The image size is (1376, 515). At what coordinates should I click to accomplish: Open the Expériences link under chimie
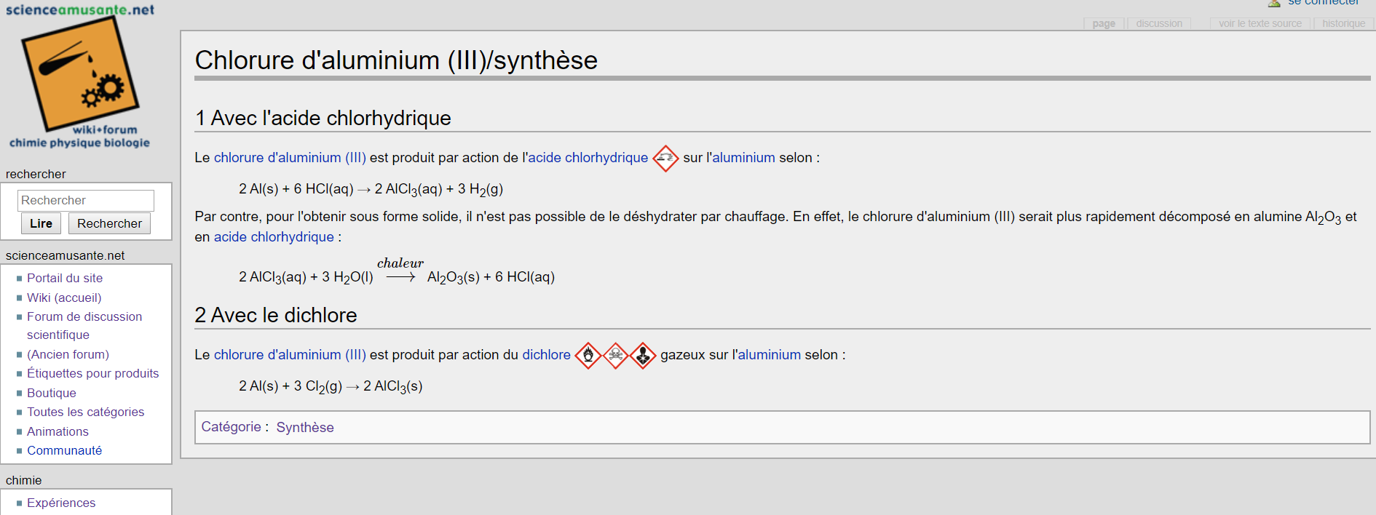(61, 503)
